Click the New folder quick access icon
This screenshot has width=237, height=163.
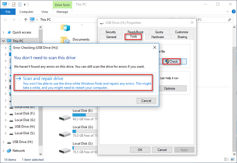[20, 4]
